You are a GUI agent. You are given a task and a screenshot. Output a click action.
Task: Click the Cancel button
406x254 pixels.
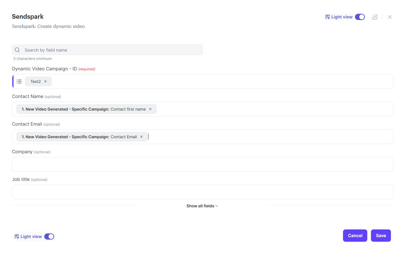(355, 236)
